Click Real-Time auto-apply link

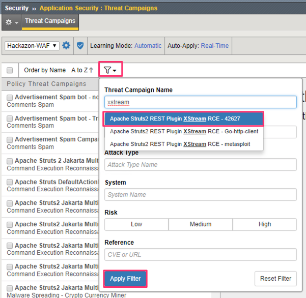pyautogui.click(x=215, y=46)
